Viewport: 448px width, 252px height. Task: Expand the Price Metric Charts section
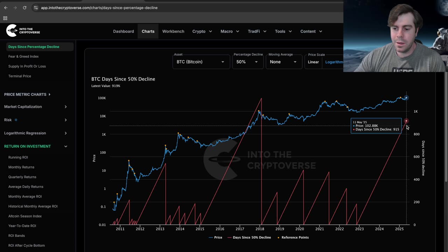[x=27, y=94]
